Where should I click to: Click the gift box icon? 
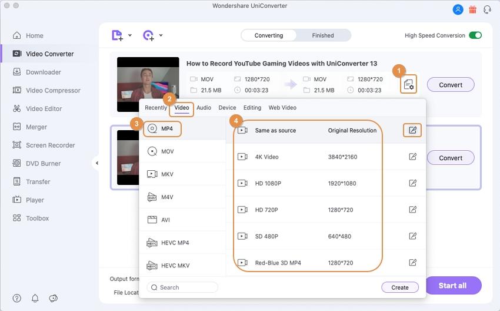tap(472, 9)
